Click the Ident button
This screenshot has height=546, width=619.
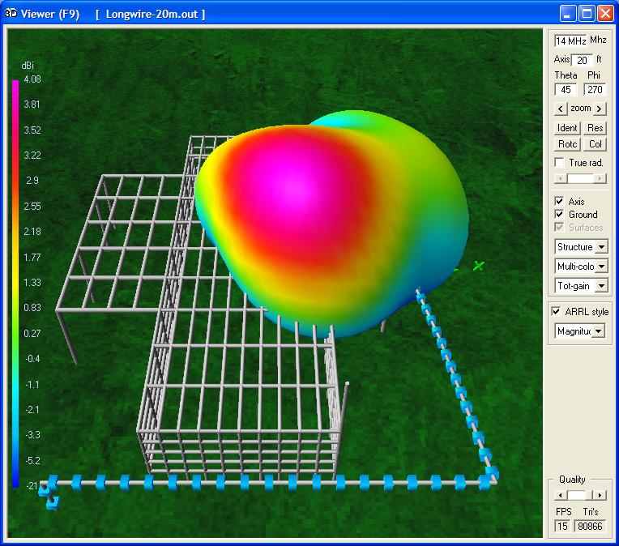[567, 128]
